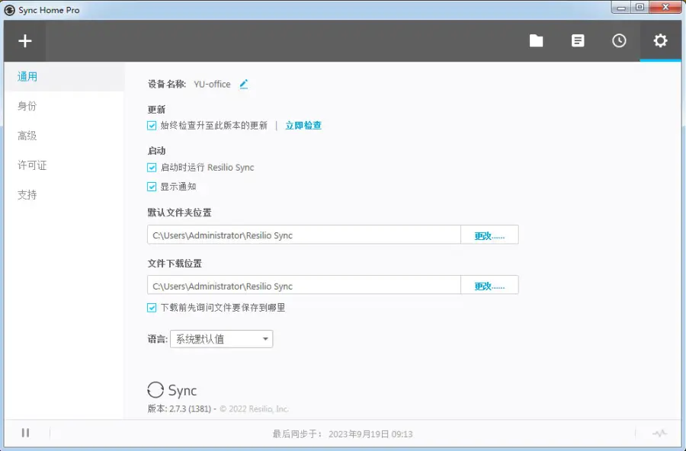Select the 高级 settings tab
The width and height of the screenshot is (686, 451).
click(x=64, y=136)
